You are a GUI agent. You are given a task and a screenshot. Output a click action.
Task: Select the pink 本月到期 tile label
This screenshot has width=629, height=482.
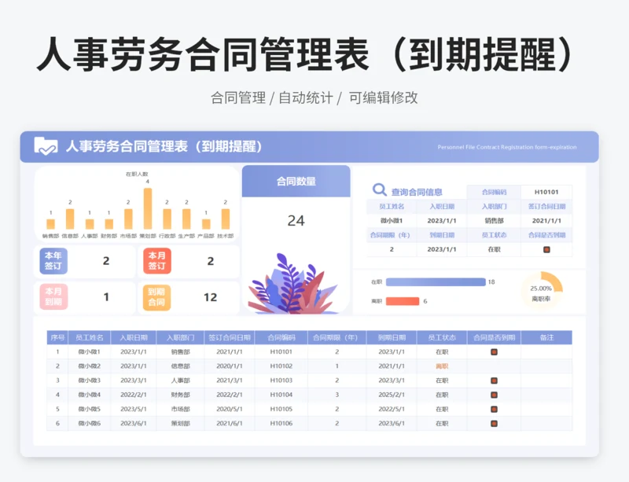tap(53, 297)
